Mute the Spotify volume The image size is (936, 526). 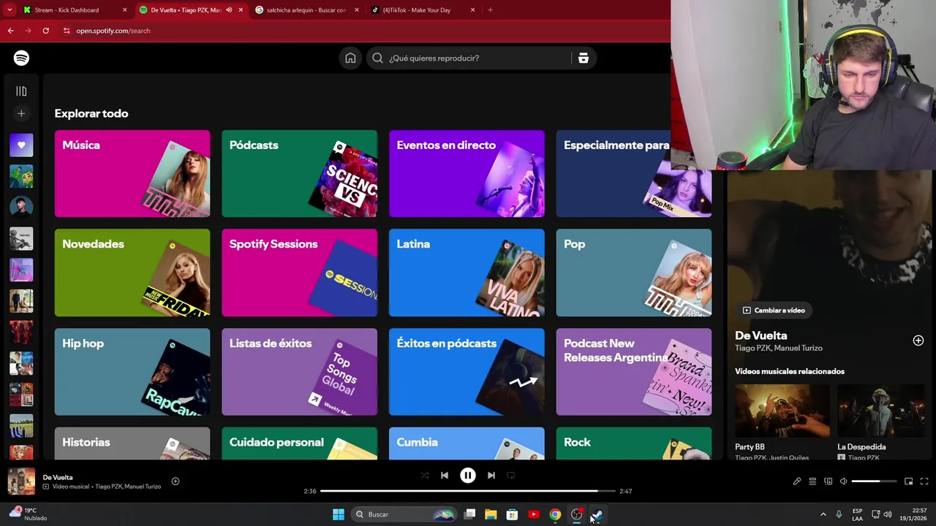pos(843,481)
